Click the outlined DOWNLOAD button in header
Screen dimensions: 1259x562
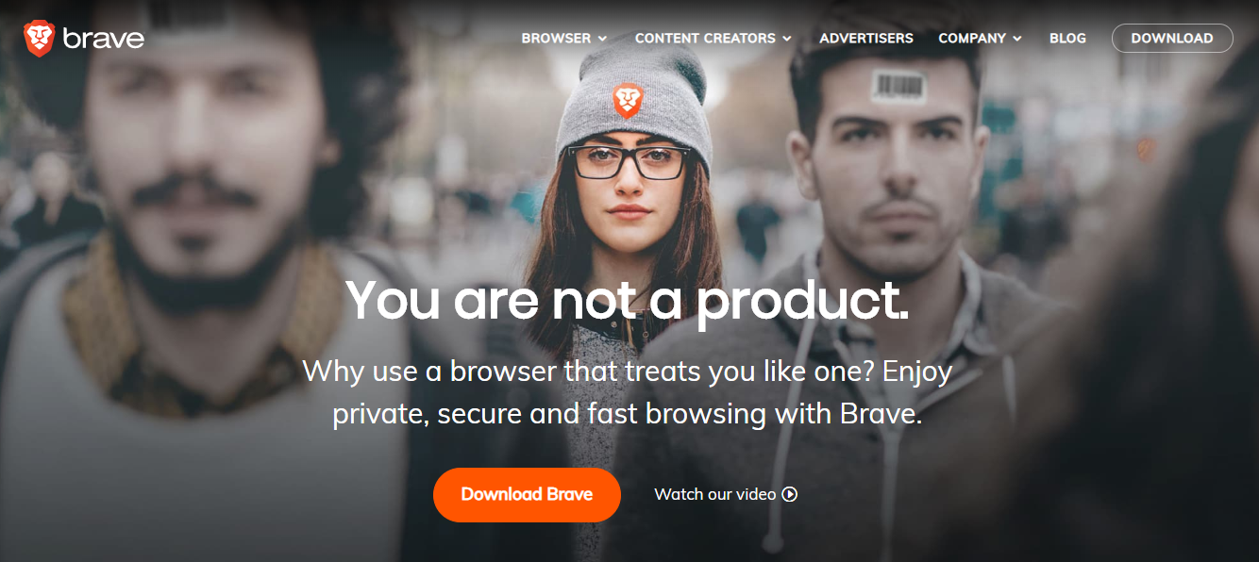1172,39
